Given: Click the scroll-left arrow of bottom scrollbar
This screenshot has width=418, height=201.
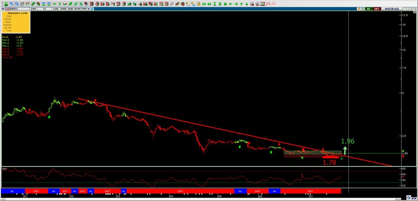Looking at the screenshot, I should pyautogui.click(x=2, y=198).
